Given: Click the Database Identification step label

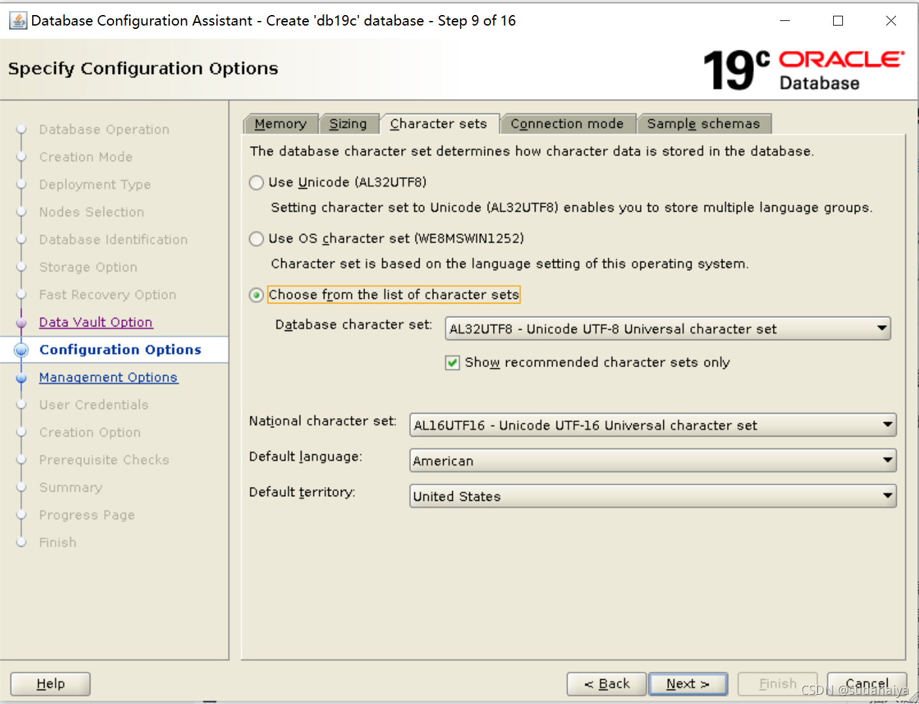Looking at the screenshot, I should click(113, 239).
